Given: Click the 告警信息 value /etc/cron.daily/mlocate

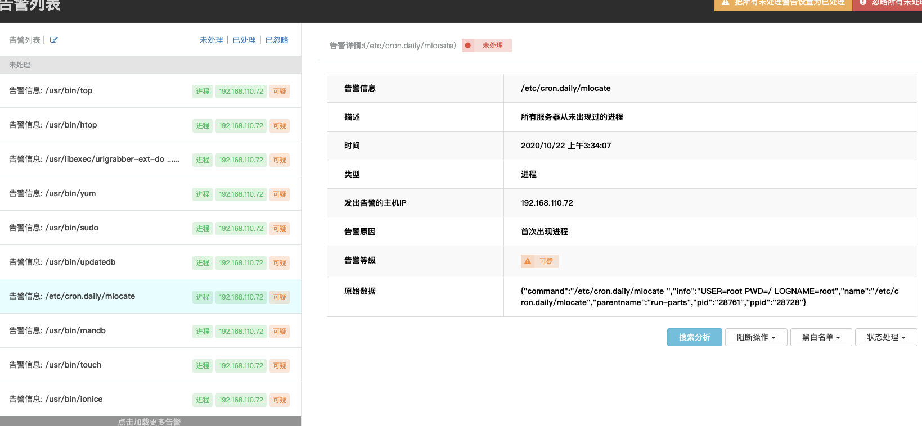Looking at the screenshot, I should (x=565, y=88).
